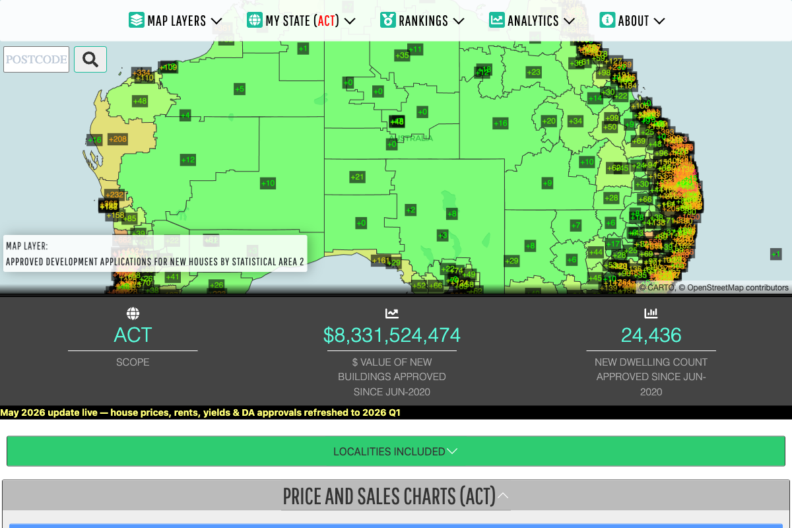Click the +208 map marker
Image resolution: width=792 pixels, height=528 pixels.
click(x=117, y=139)
